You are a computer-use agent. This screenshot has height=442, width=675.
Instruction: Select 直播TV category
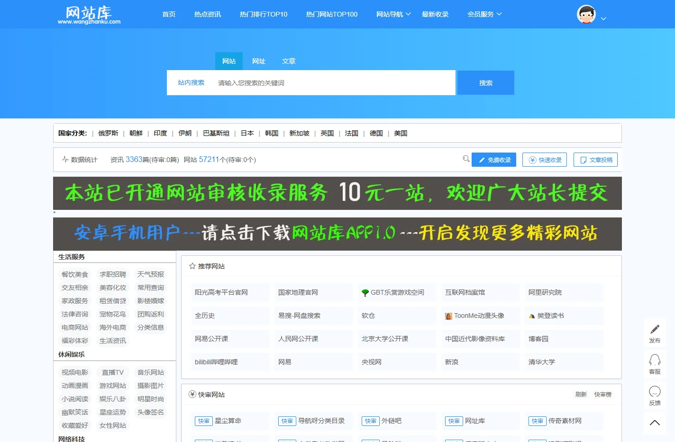pos(113,372)
